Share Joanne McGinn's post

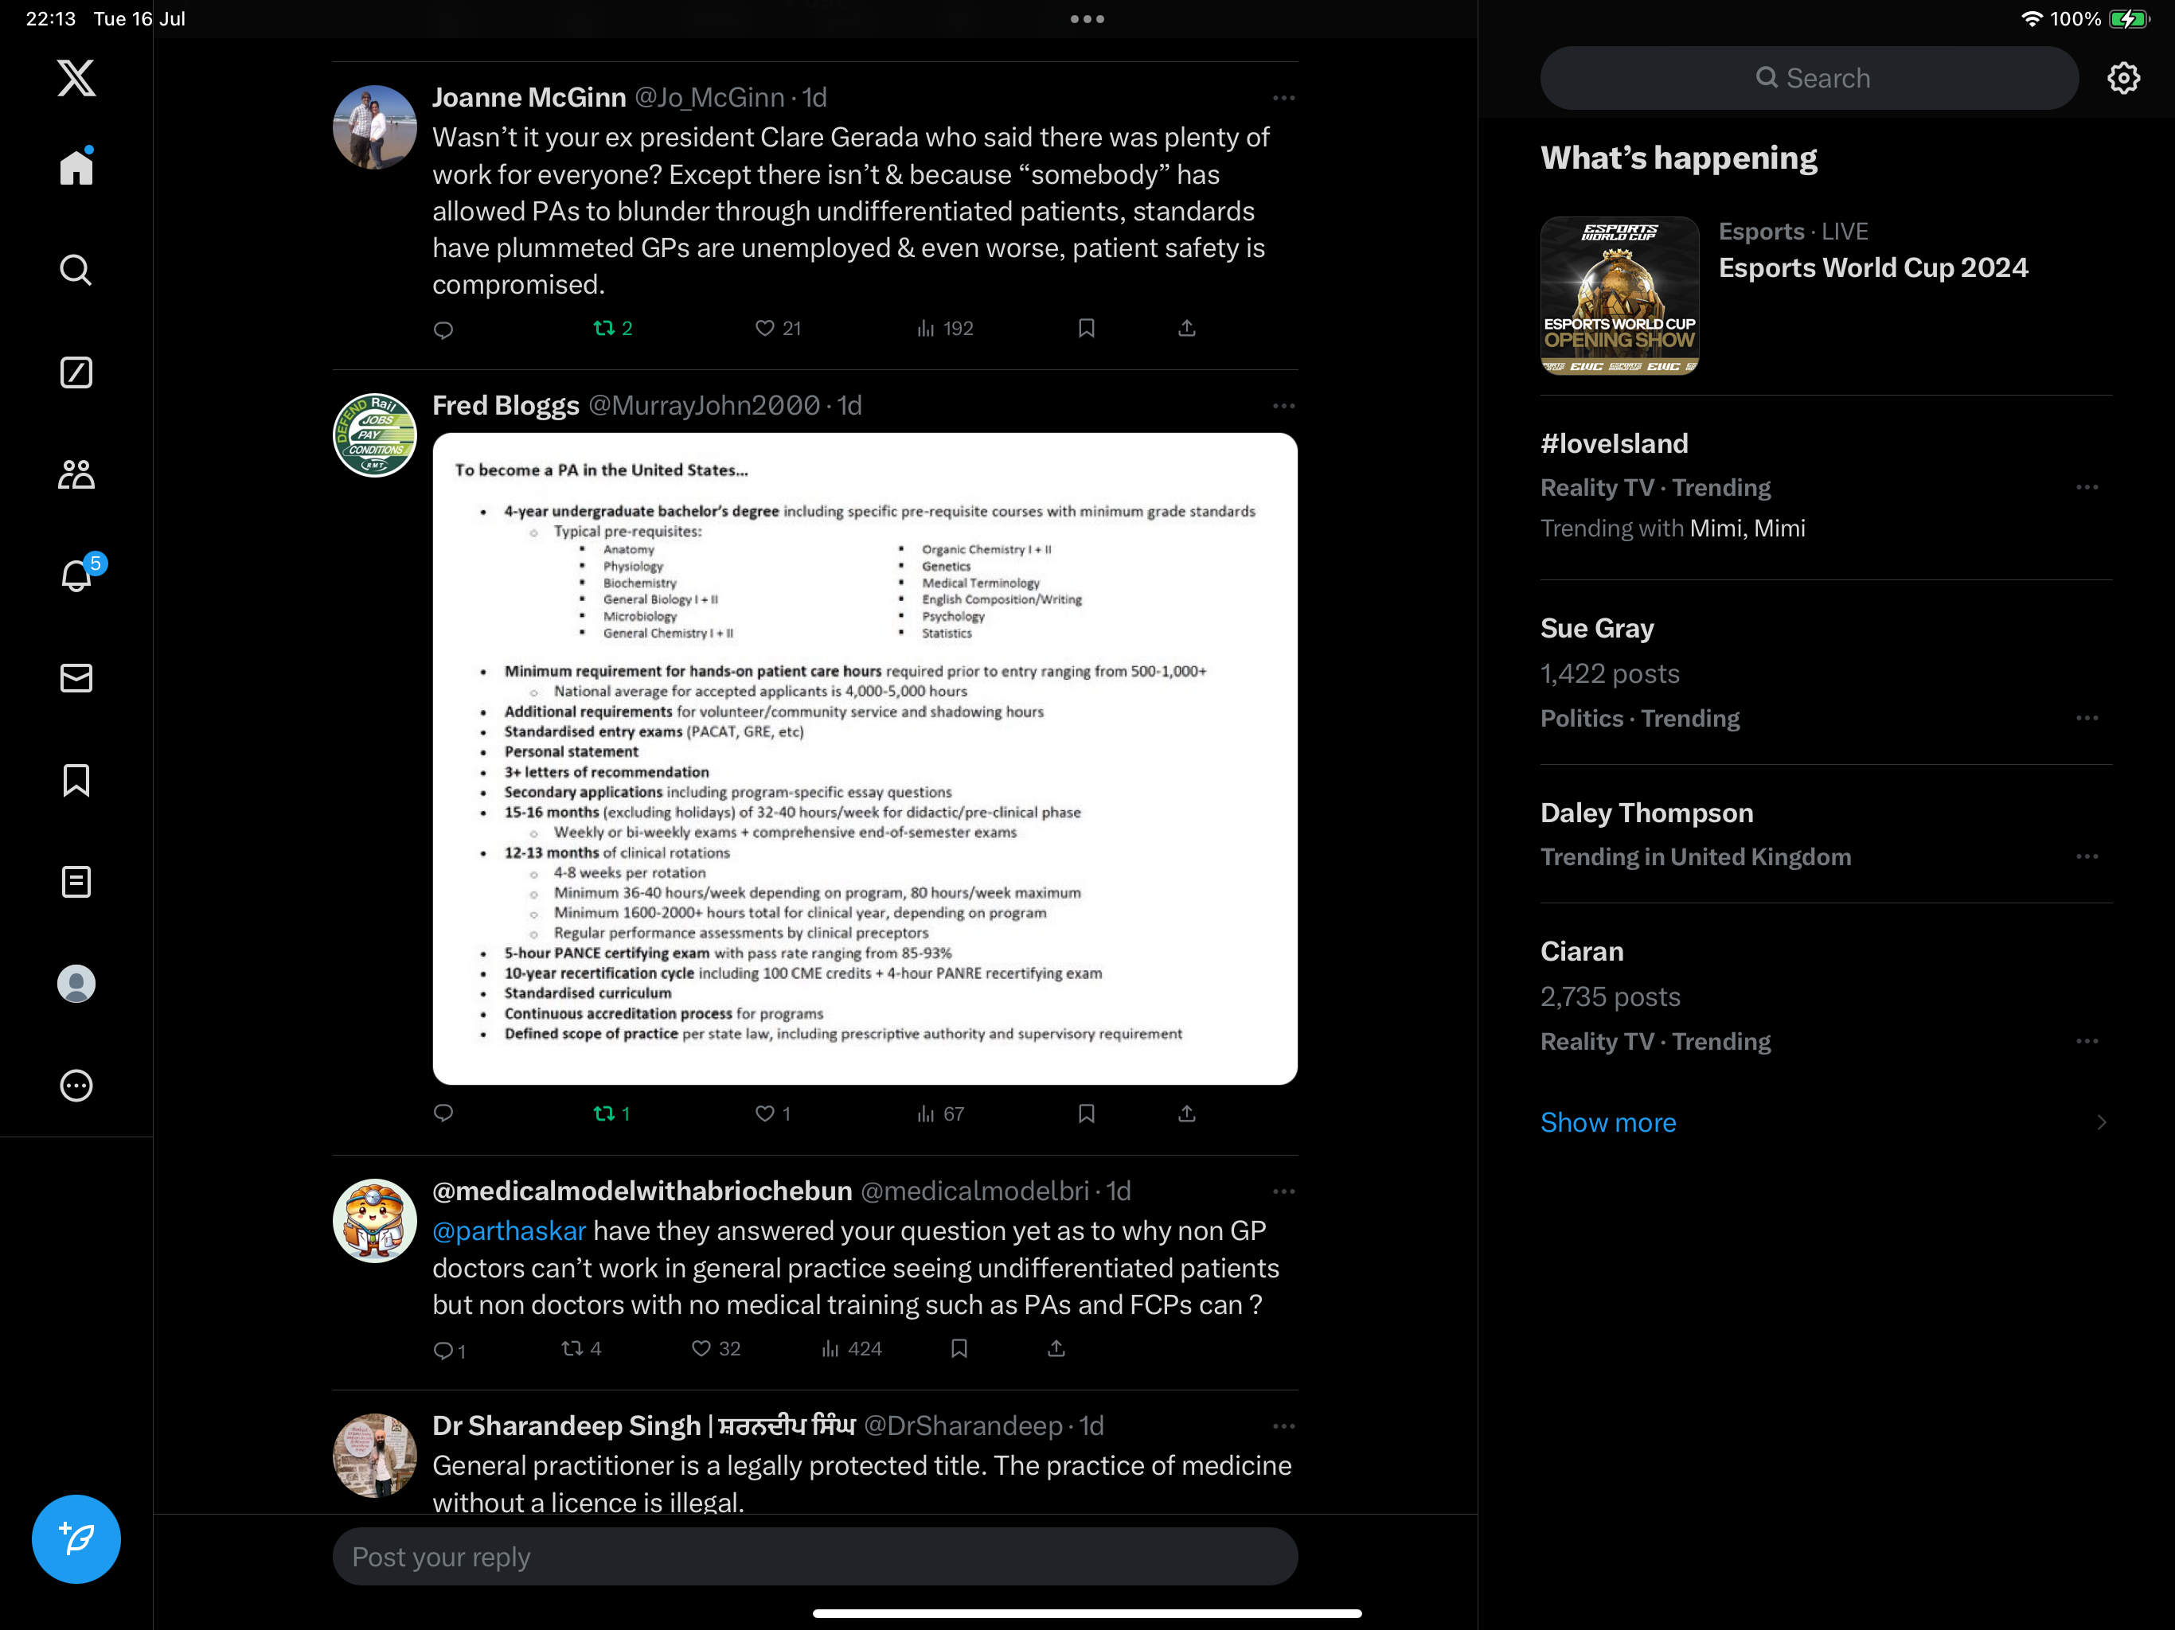click(1187, 329)
